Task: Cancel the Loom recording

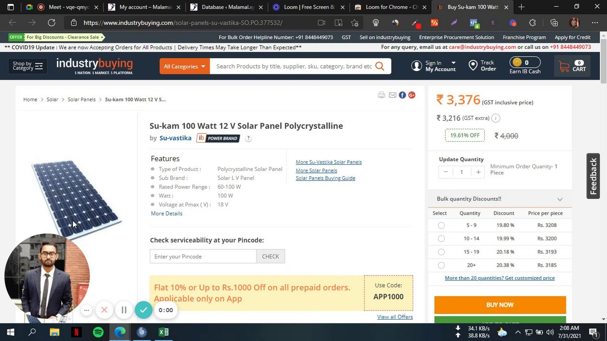Action: coord(104,310)
